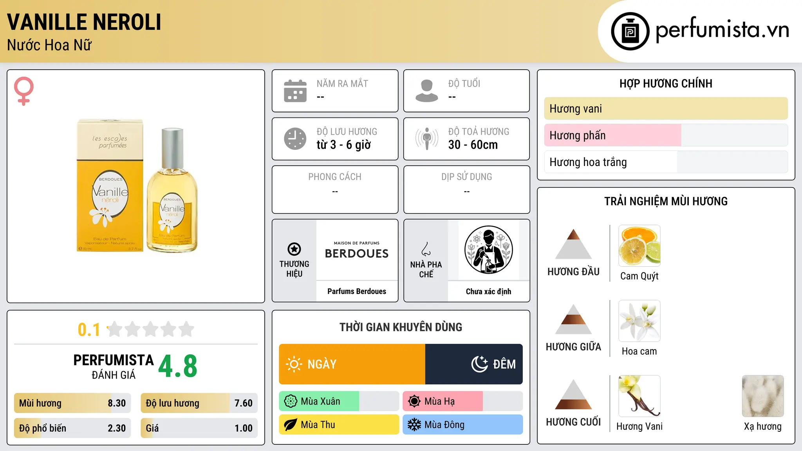Click the Hương vani accord bar

click(x=666, y=108)
